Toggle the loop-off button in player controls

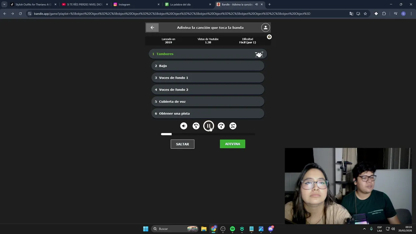point(233,126)
